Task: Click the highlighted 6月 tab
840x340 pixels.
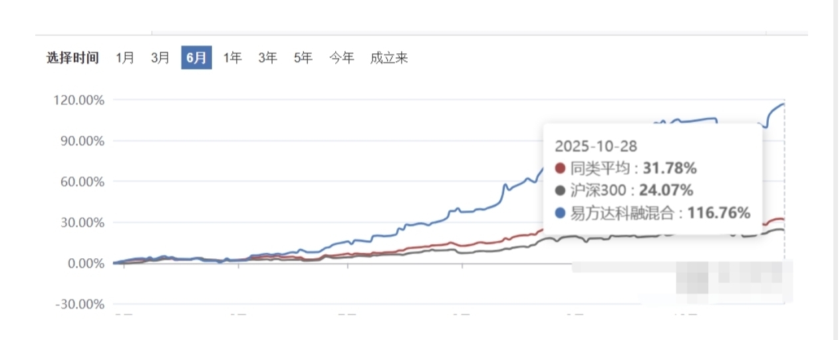Action: (x=196, y=58)
